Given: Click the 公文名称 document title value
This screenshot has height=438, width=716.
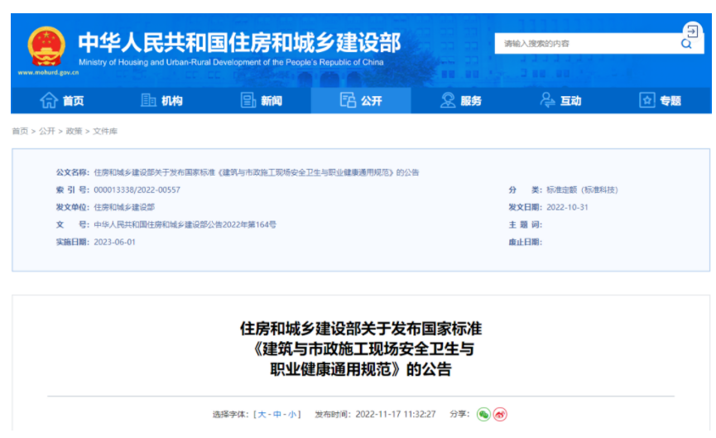Looking at the screenshot, I should tap(256, 172).
